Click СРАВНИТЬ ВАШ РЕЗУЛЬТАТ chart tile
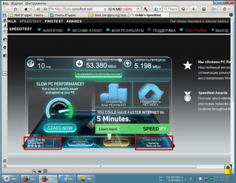 tap(114, 94)
